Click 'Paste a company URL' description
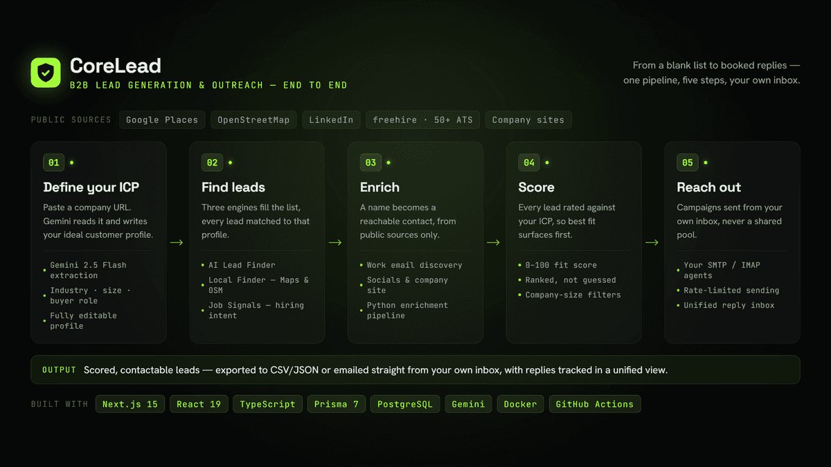831x467 pixels. point(98,221)
